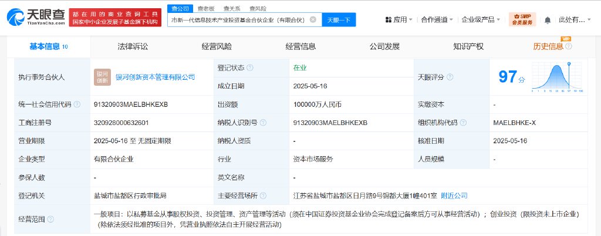This screenshot has width=601, height=236.
Task: Click organization code MAELBHKE-X
Action: click(515, 123)
